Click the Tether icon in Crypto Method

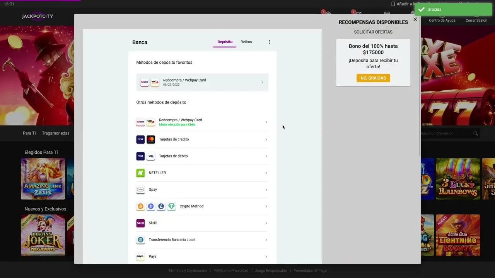click(x=171, y=206)
